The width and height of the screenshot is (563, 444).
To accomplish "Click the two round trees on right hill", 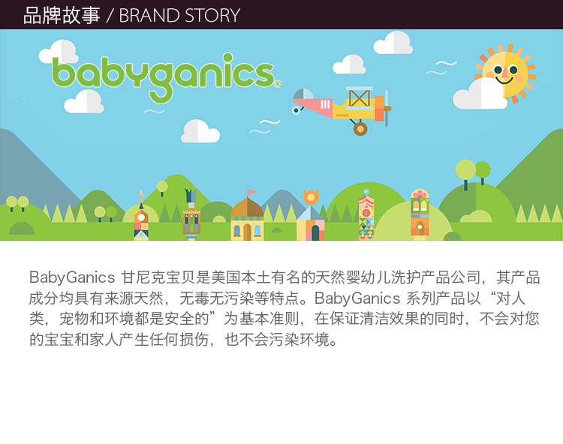I will (x=473, y=174).
